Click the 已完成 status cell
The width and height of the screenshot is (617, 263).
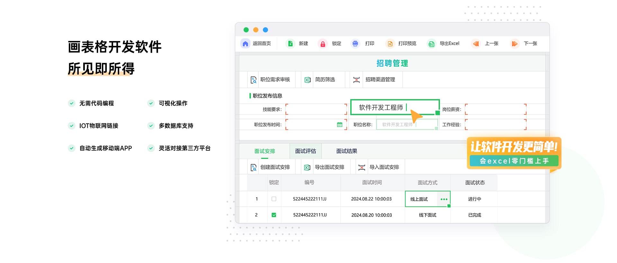(474, 215)
